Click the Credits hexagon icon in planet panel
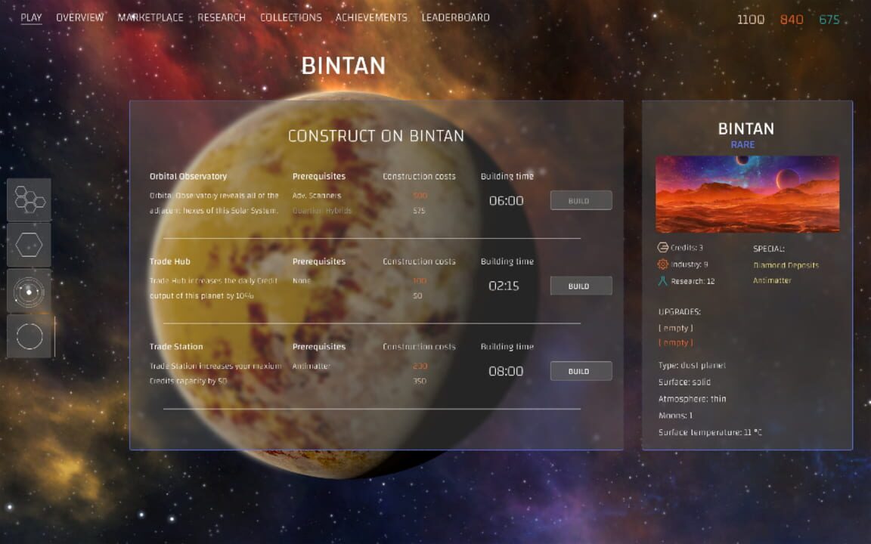 663,247
